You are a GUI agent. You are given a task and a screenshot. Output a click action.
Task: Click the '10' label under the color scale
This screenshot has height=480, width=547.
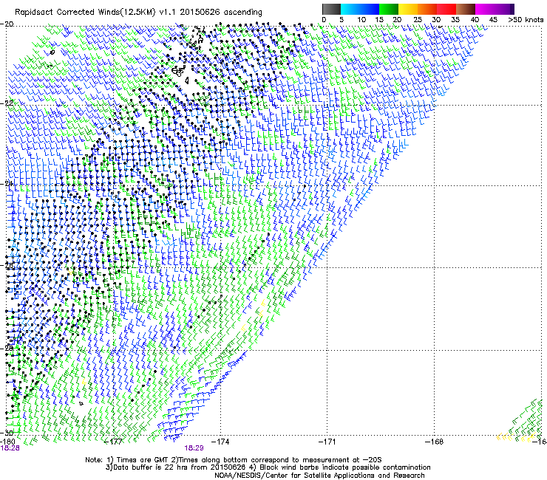361,20
